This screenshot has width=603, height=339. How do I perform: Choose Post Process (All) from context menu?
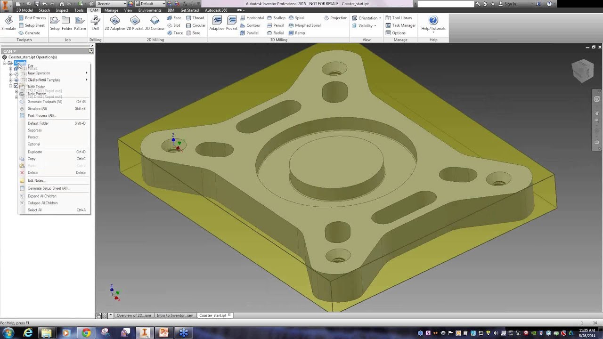click(x=54, y=115)
